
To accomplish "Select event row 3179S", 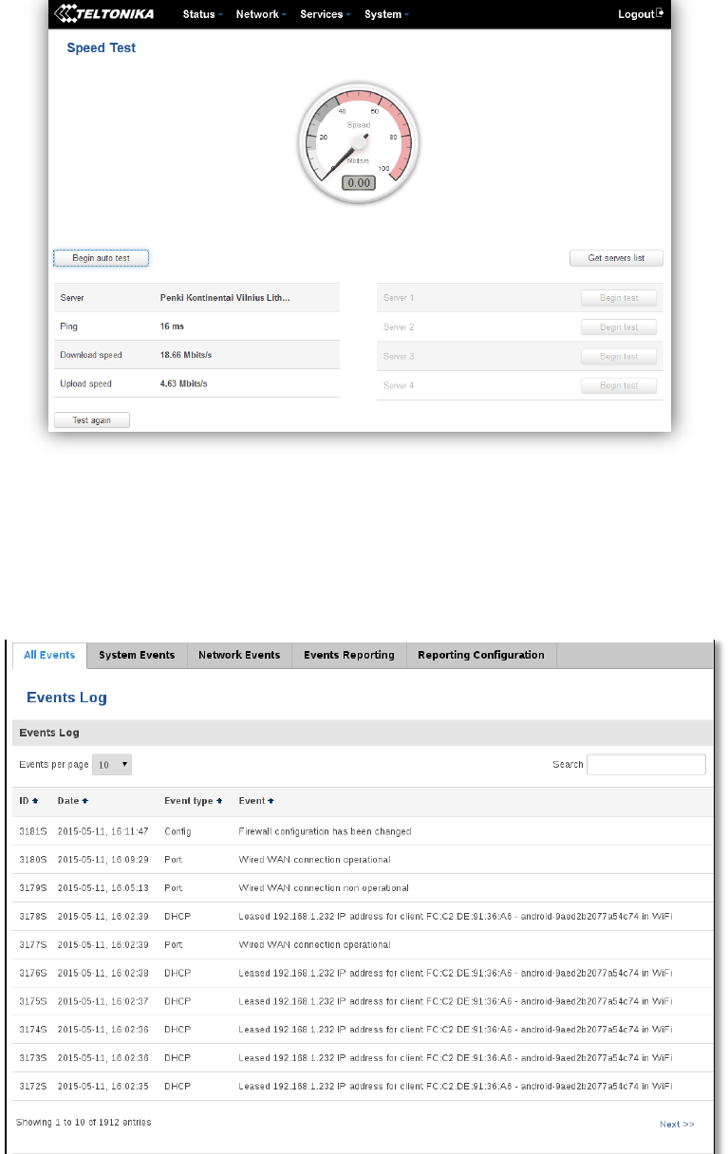I will point(363,888).
